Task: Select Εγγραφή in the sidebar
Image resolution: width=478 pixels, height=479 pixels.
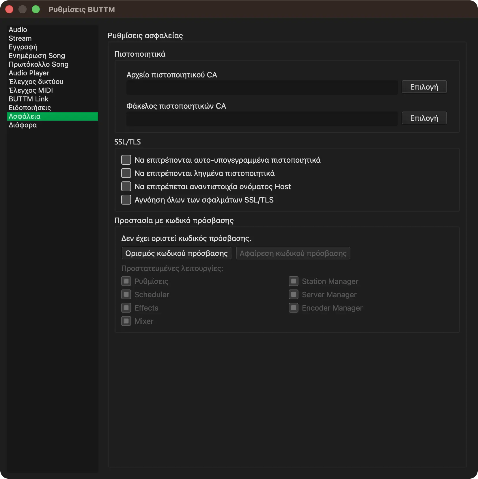Action: point(52,47)
